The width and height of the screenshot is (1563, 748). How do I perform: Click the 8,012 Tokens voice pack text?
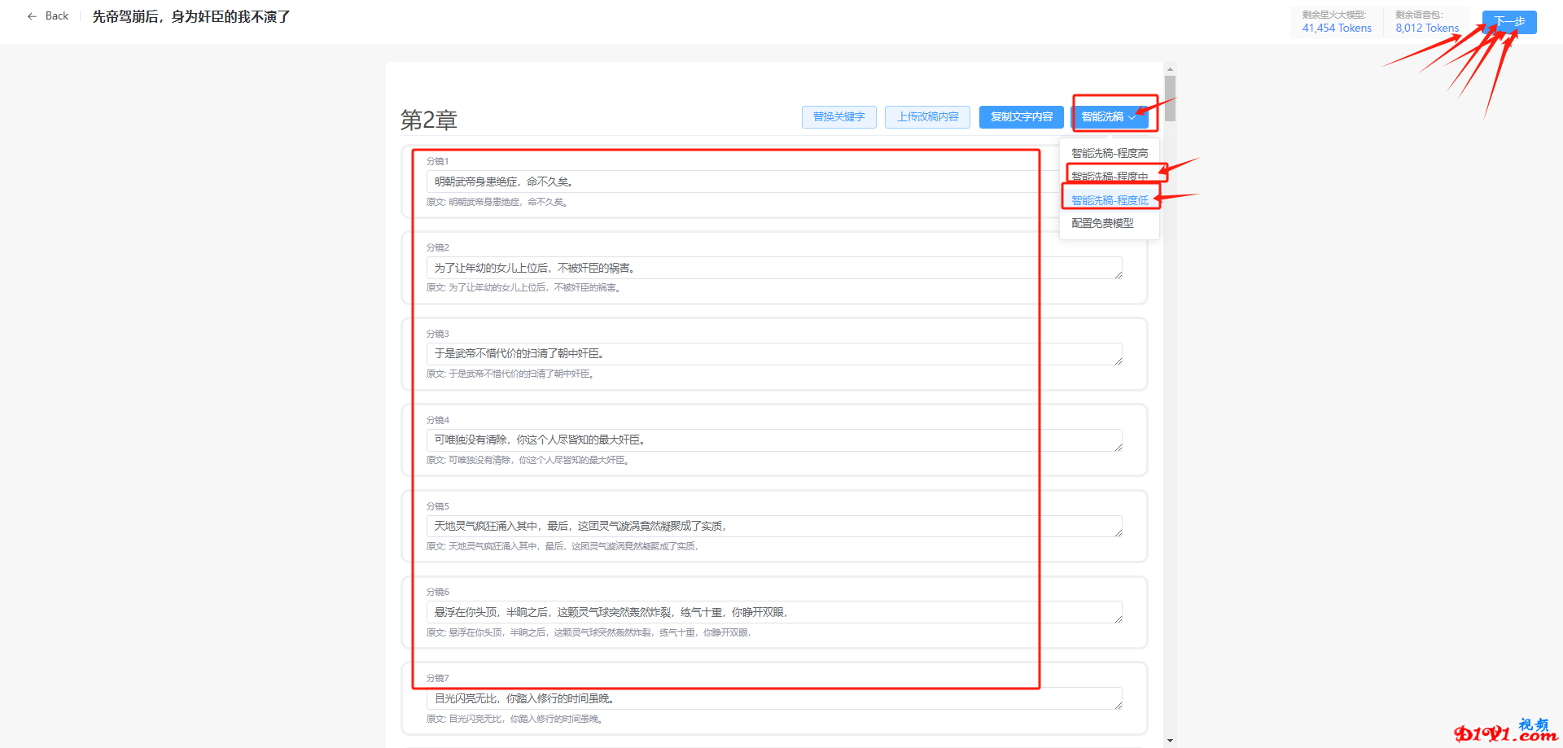[1427, 28]
